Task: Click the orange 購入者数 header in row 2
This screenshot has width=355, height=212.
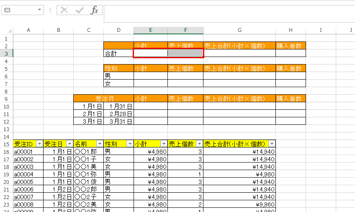Action: point(291,46)
